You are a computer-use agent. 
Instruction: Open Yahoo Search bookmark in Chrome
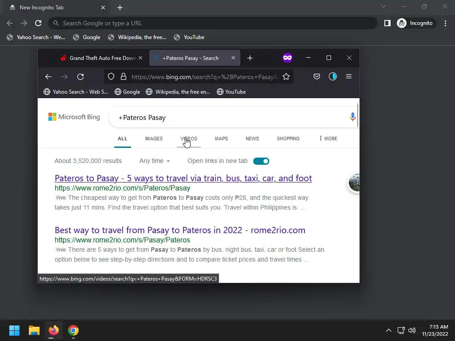[36, 37]
